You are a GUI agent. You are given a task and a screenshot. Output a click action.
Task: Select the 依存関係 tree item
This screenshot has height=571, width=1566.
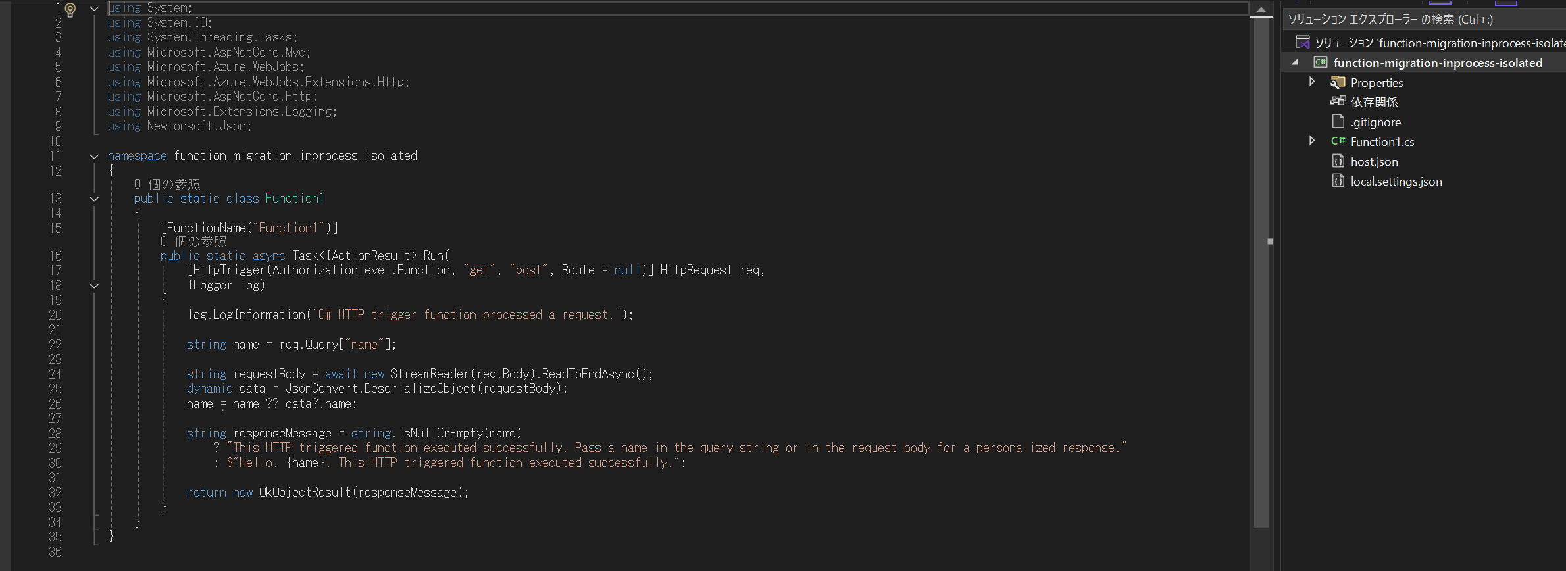pos(1374,102)
